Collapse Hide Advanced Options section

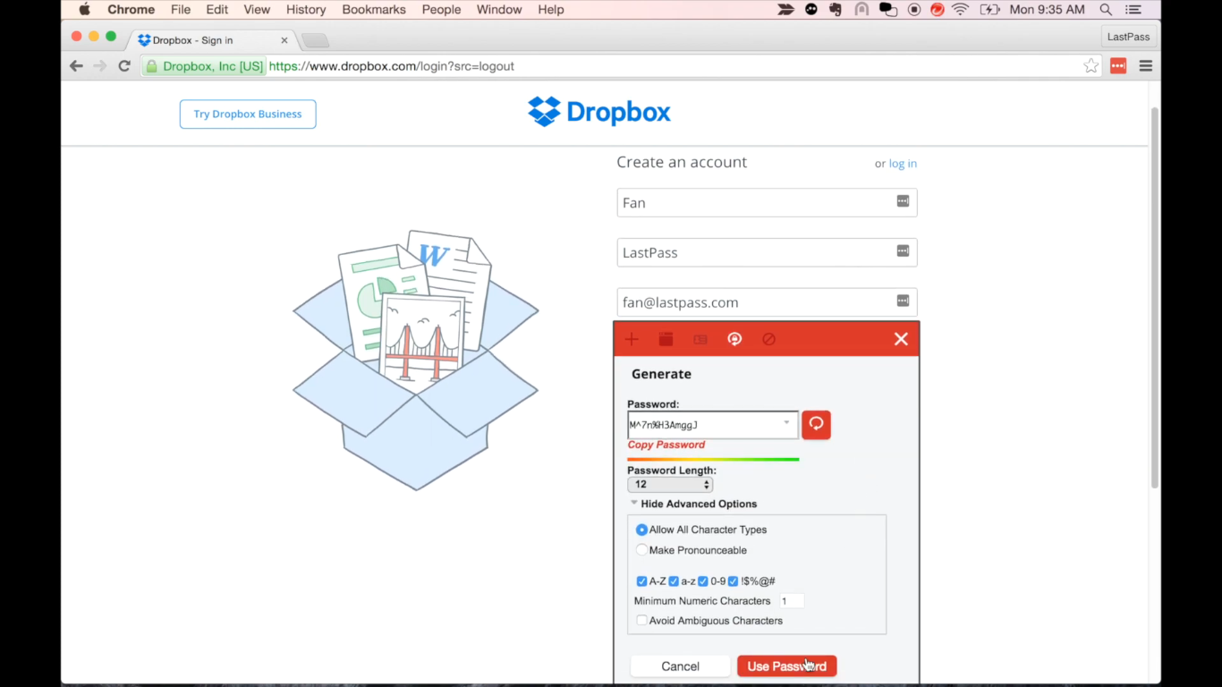pos(693,504)
